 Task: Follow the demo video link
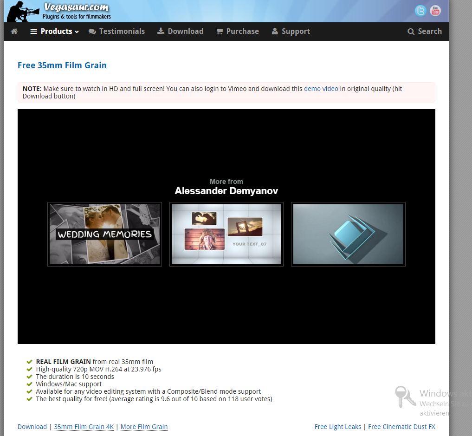coord(321,89)
